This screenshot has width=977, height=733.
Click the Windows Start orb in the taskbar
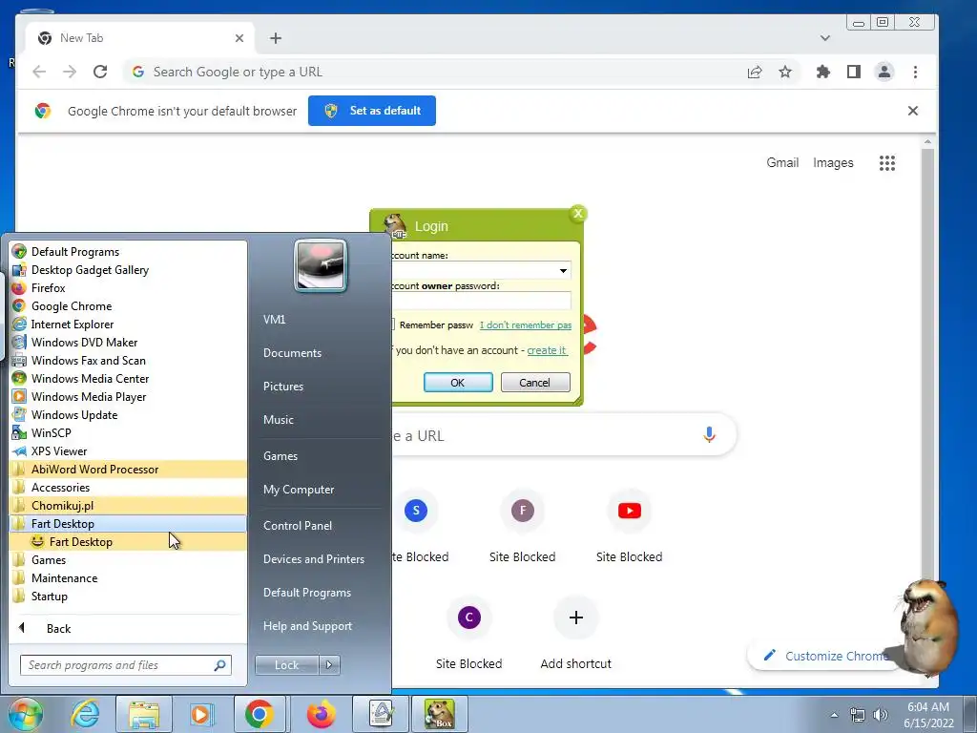25,714
